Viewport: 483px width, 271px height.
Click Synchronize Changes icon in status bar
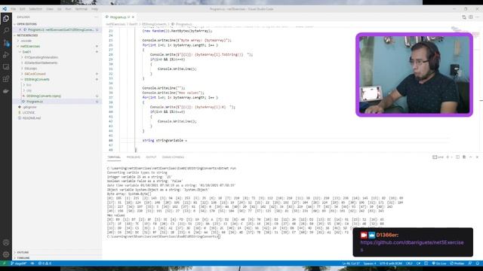pyautogui.click(x=32, y=263)
